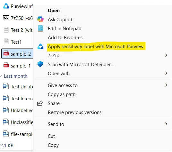Click the Notepad icon in the context menu
The height and width of the screenshot is (152, 172).
(40, 28)
